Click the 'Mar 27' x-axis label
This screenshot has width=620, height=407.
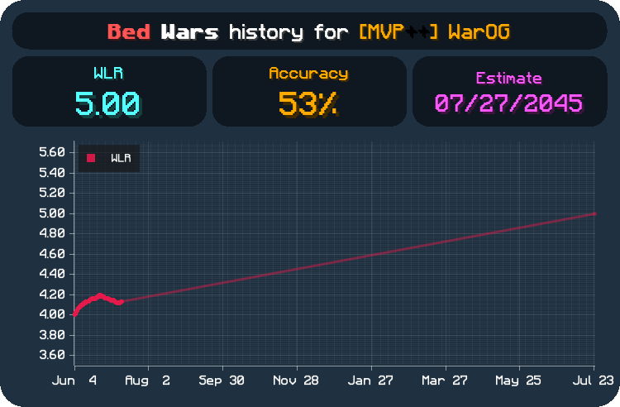[x=445, y=381]
